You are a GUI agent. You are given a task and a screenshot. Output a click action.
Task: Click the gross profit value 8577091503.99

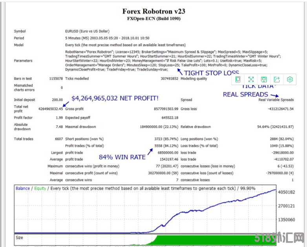[166, 109]
